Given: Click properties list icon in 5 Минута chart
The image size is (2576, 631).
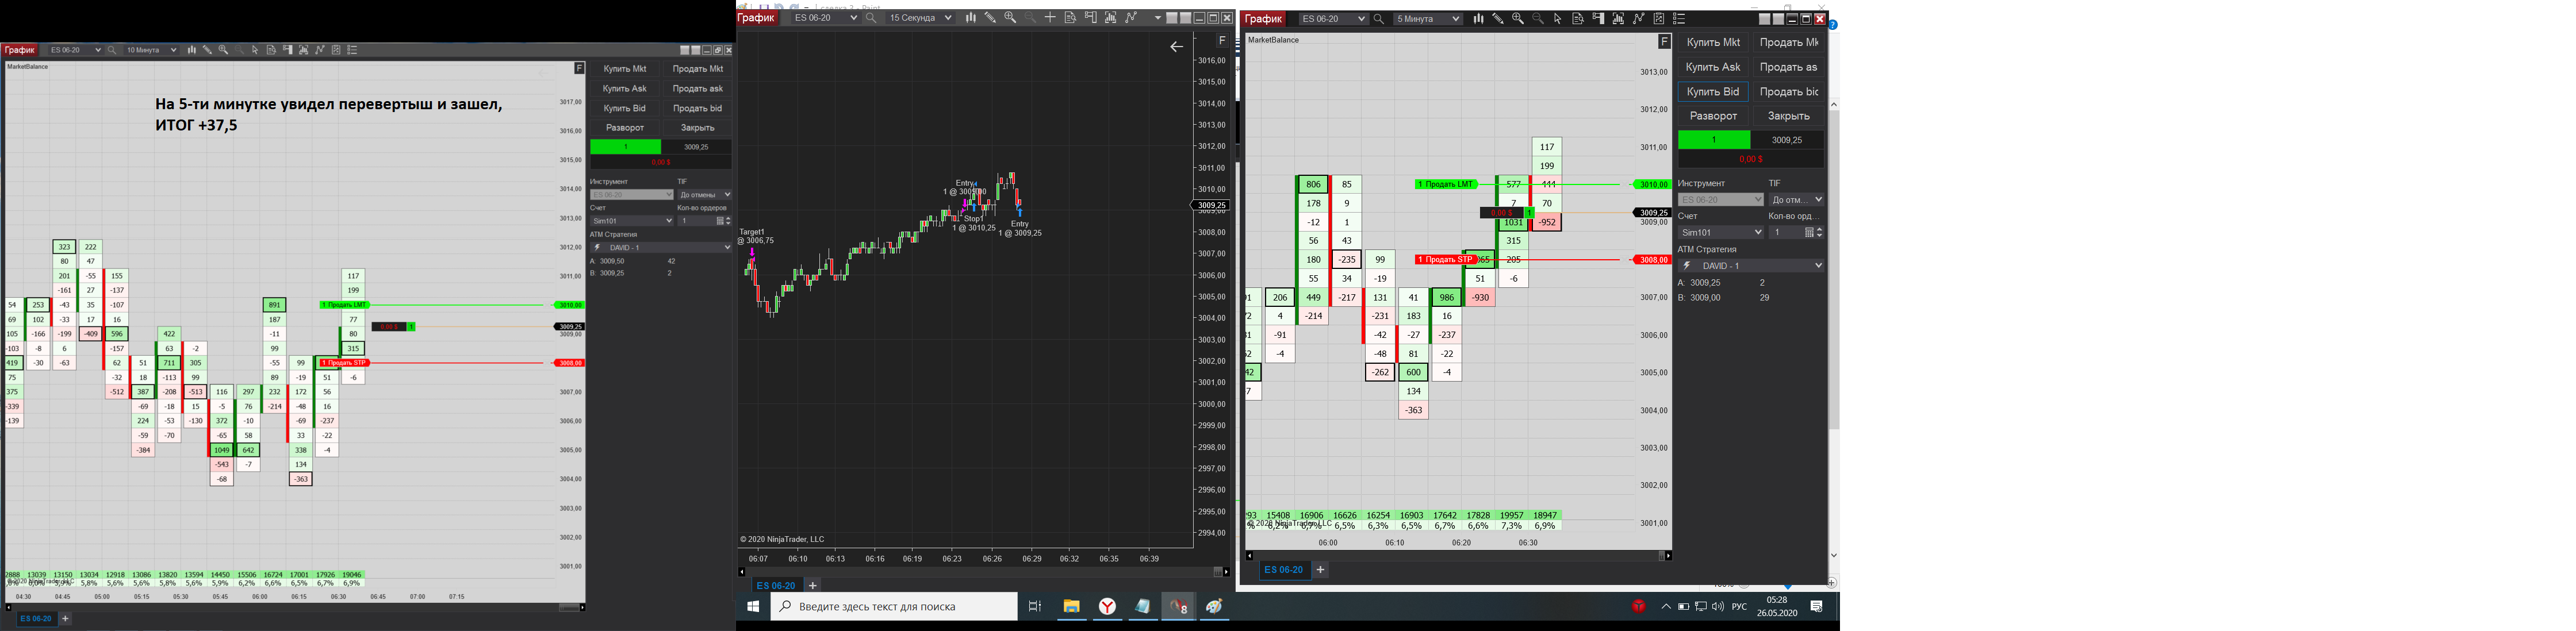Looking at the screenshot, I should [x=1679, y=19].
